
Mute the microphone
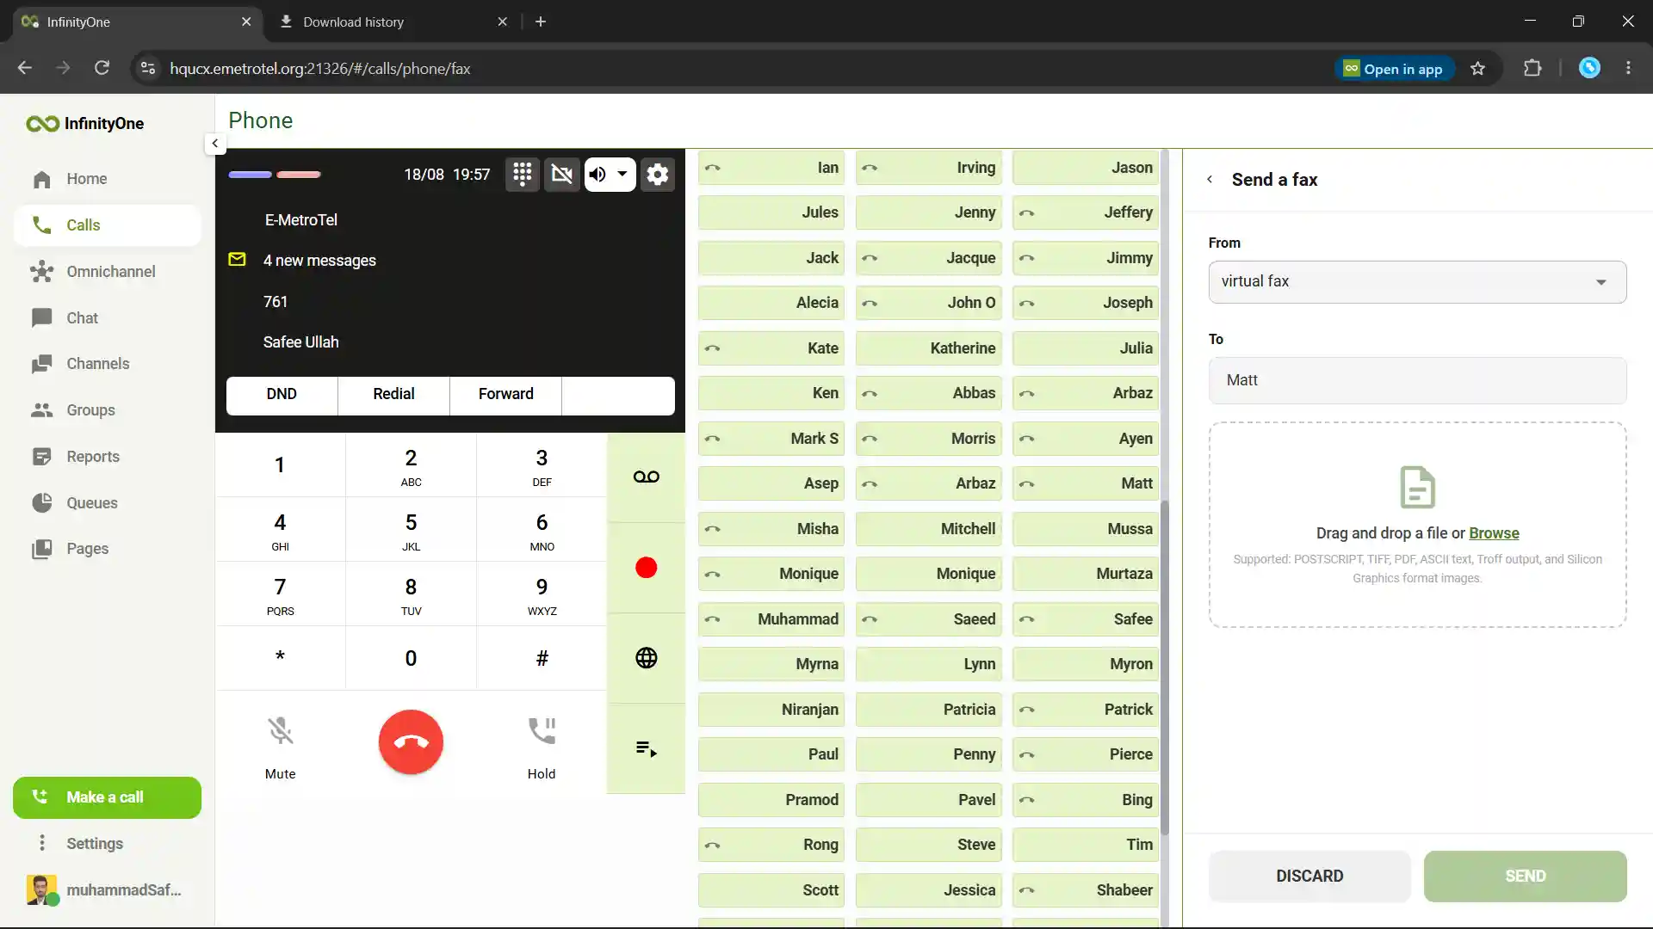click(280, 748)
